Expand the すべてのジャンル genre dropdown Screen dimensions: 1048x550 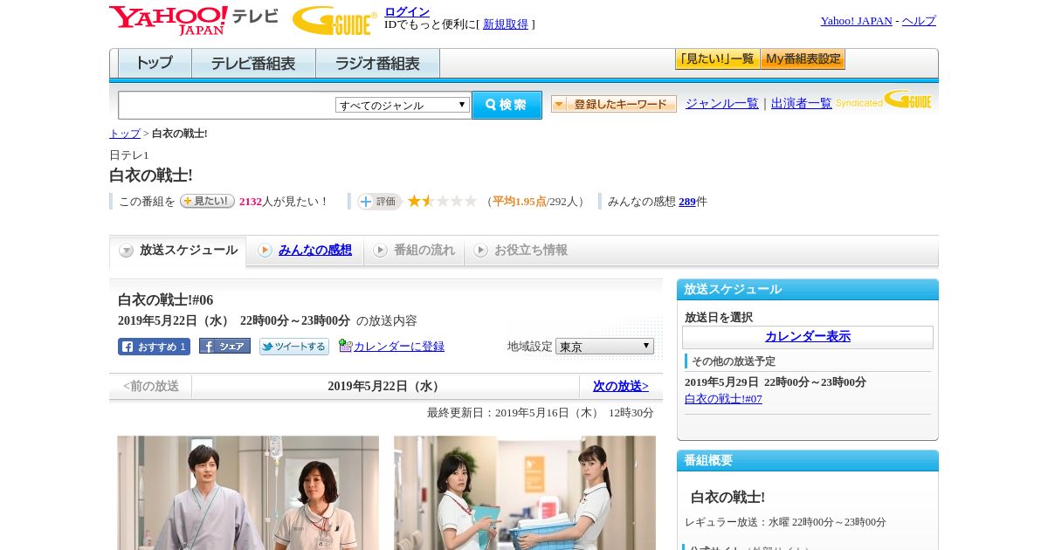(x=403, y=105)
